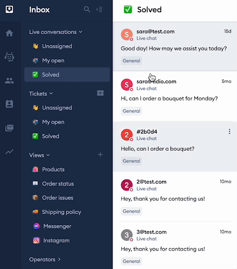The width and height of the screenshot is (237, 269).
Task: Open the chatbot icon in left rail
Action: tap(9, 57)
